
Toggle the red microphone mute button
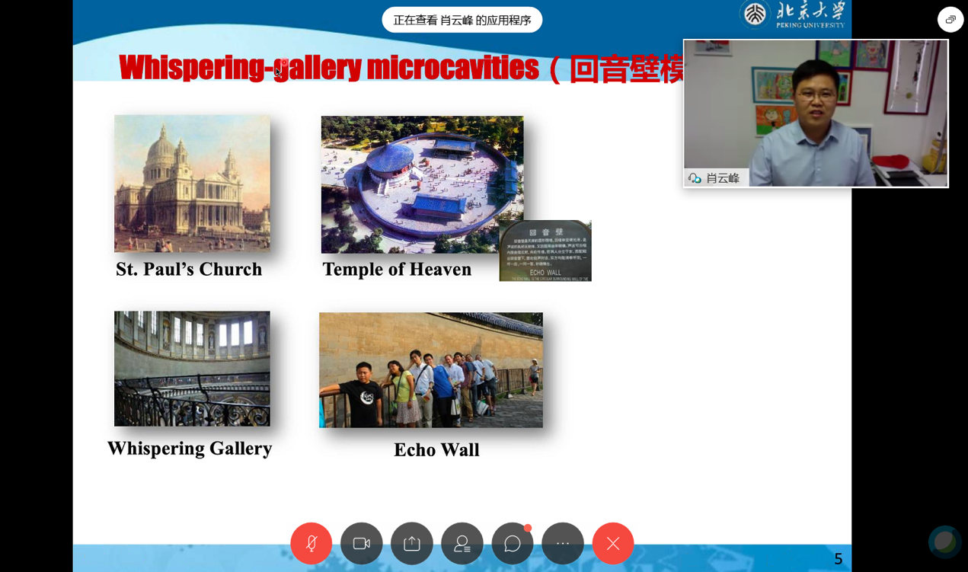point(311,543)
